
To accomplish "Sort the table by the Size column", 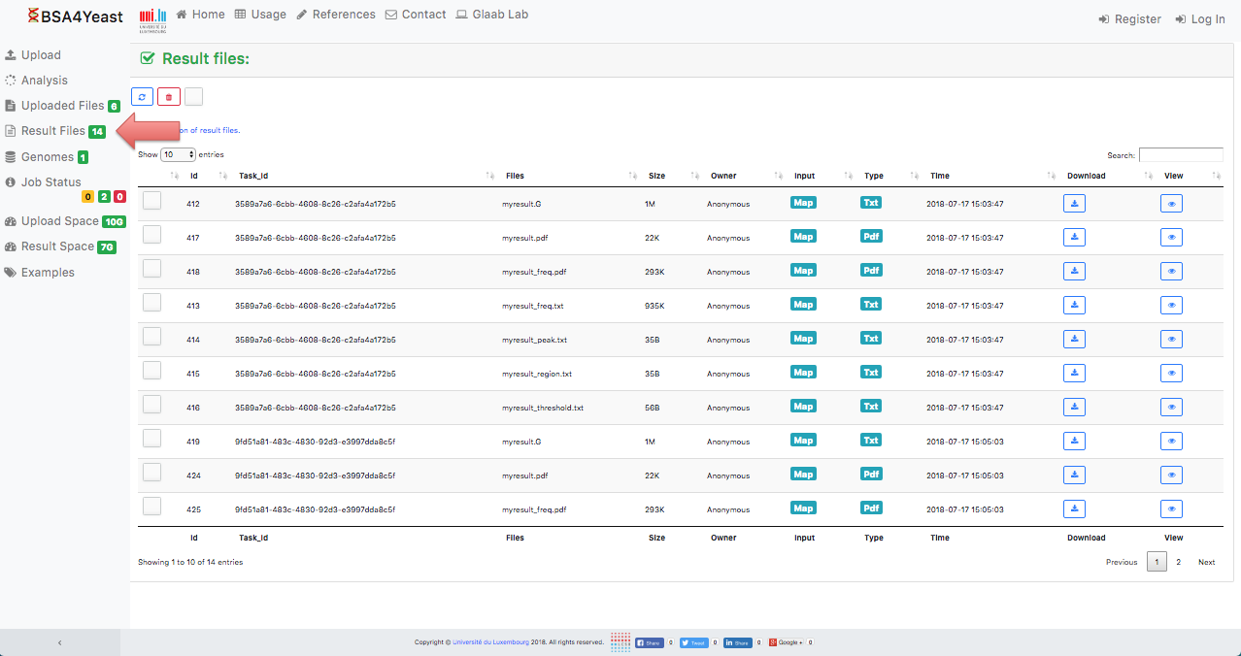I will pyautogui.click(x=657, y=176).
